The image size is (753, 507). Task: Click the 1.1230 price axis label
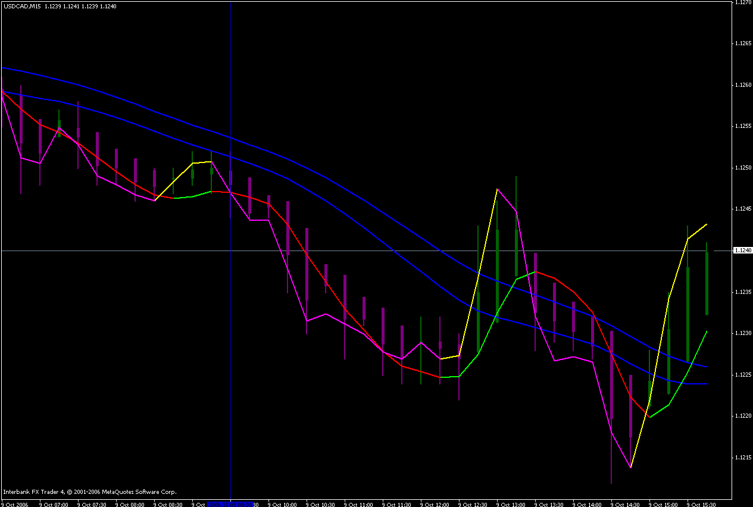(742, 333)
